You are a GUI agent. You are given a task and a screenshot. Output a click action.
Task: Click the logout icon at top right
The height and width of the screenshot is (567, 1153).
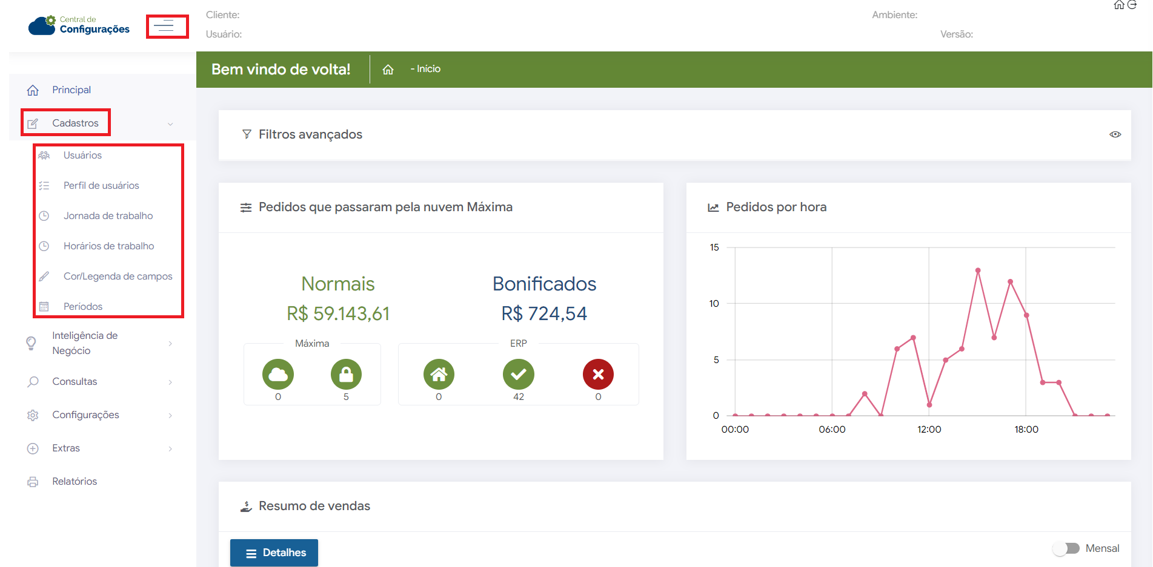(1132, 5)
